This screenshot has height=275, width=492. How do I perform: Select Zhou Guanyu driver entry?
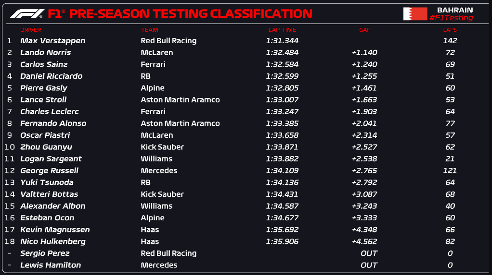pos(46,147)
